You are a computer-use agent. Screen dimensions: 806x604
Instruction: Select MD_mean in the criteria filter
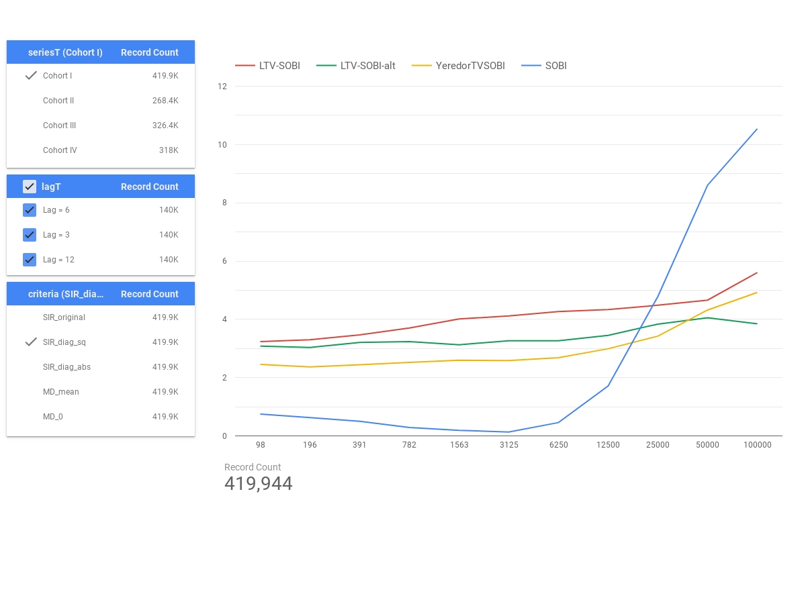coord(60,392)
